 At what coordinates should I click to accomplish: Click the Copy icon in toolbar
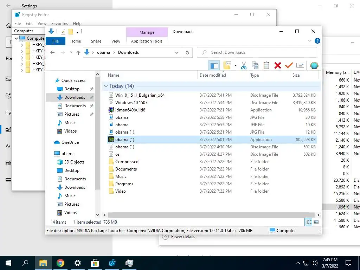255,65
